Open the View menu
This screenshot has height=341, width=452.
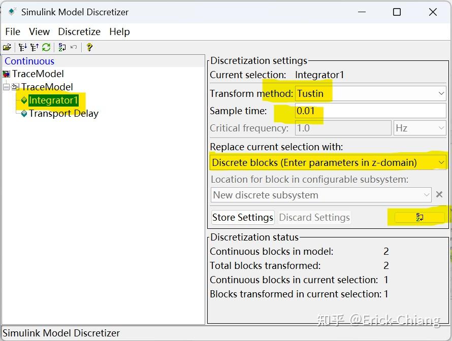click(x=39, y=31)
